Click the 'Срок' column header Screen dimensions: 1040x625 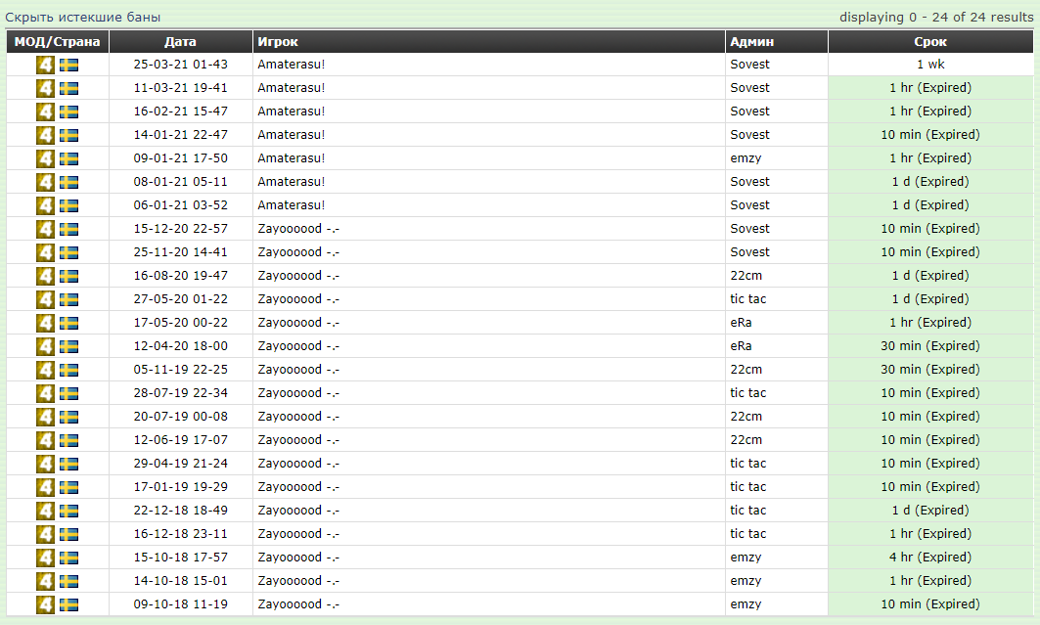[929, 42]
